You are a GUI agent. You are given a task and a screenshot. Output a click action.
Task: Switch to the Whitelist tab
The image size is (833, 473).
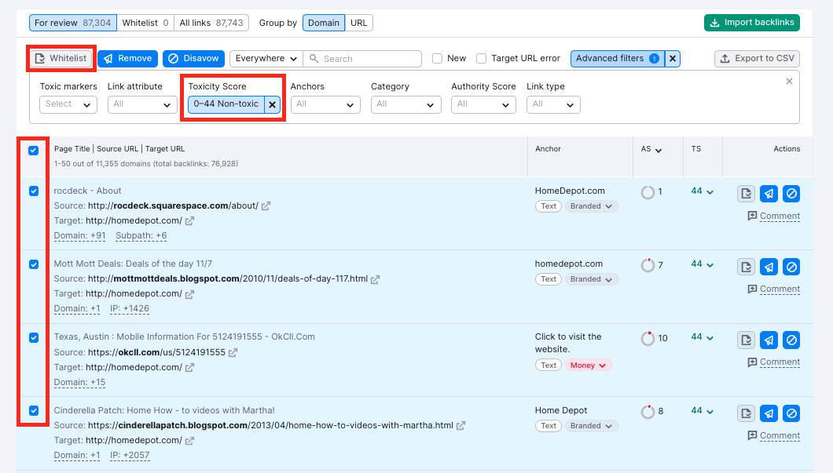coord(145,23)
